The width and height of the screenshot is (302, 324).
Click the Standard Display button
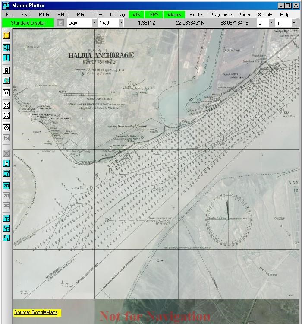(28, 23)
